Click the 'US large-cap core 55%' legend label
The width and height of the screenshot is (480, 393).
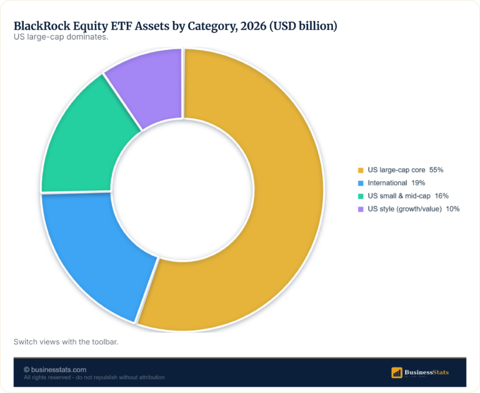[x=405, y=170]
